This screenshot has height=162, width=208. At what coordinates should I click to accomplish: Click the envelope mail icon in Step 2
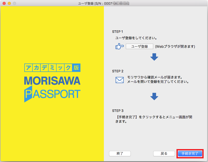[119, 80]
